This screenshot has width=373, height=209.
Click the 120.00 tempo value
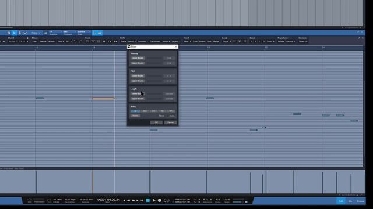click(227, 200)
